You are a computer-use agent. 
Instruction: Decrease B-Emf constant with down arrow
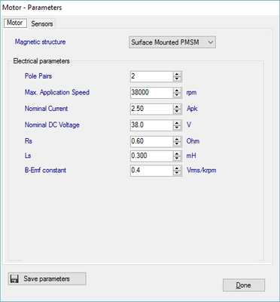(x=177, y=173)
